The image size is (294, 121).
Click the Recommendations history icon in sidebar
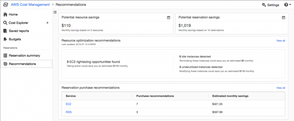point(5,64)
